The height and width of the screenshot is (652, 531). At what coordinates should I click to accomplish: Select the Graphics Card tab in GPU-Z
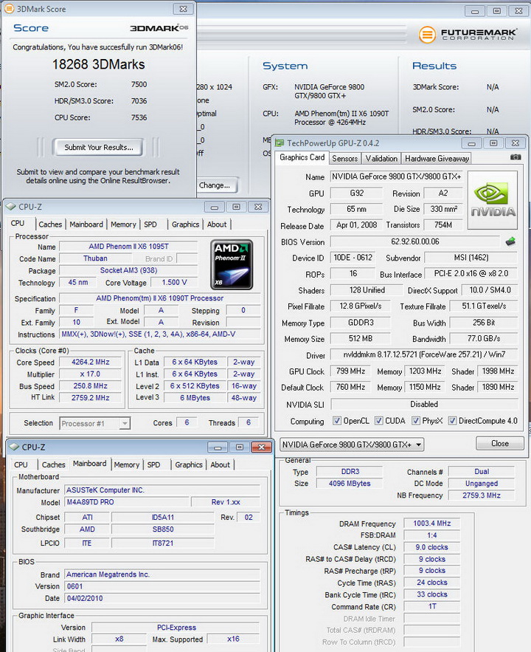click(302, 157)
